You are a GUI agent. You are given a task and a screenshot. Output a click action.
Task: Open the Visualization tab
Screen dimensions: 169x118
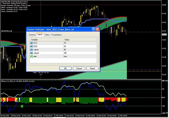pyautogui.click(x=56, y=35)
